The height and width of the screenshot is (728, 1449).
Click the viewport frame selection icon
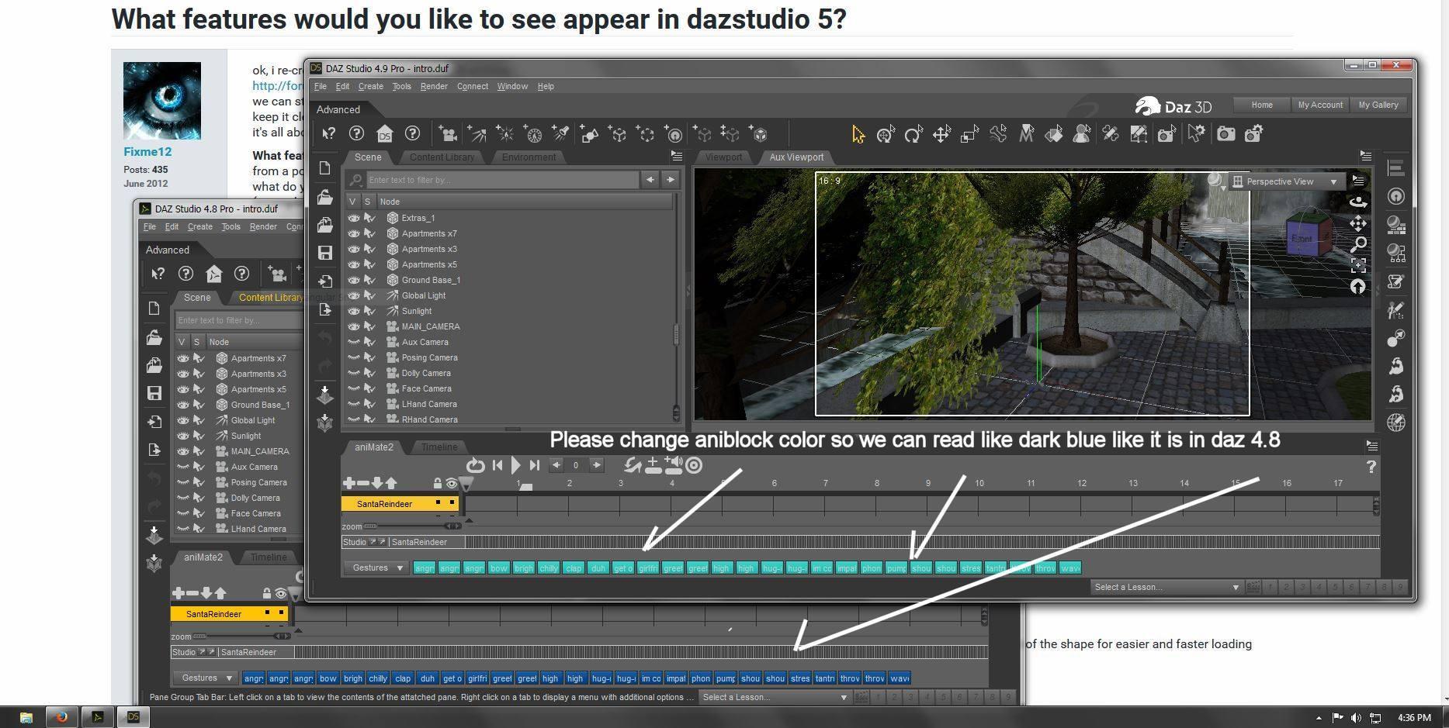[x=1358, y=266]
